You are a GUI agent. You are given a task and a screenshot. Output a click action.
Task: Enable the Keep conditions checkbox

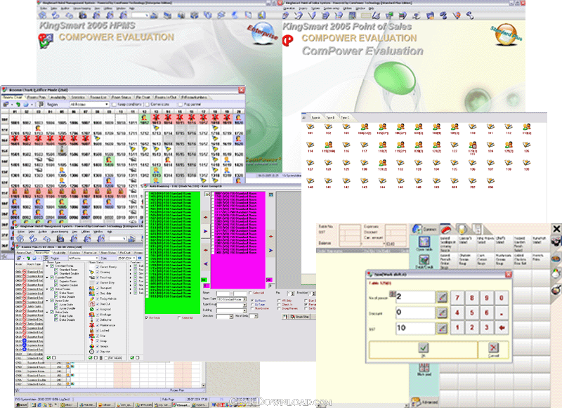click(x=114, y=105)
